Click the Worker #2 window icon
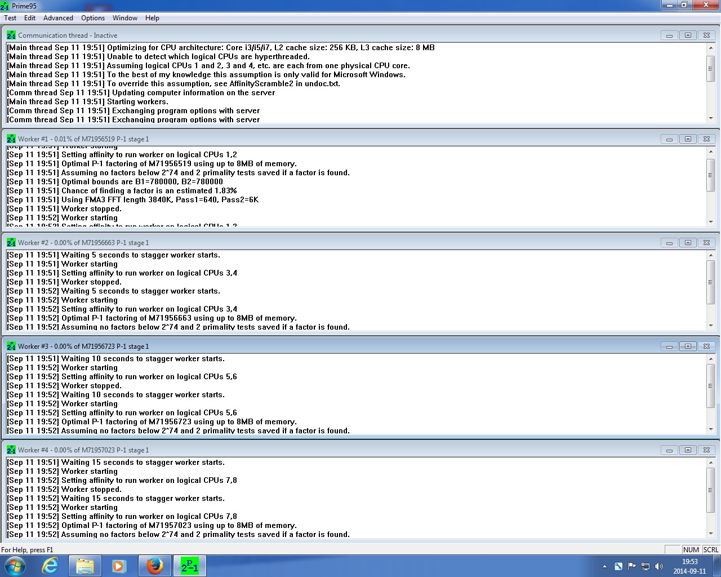The height and width of the screenshot is (577, 721). click(11, 242)
